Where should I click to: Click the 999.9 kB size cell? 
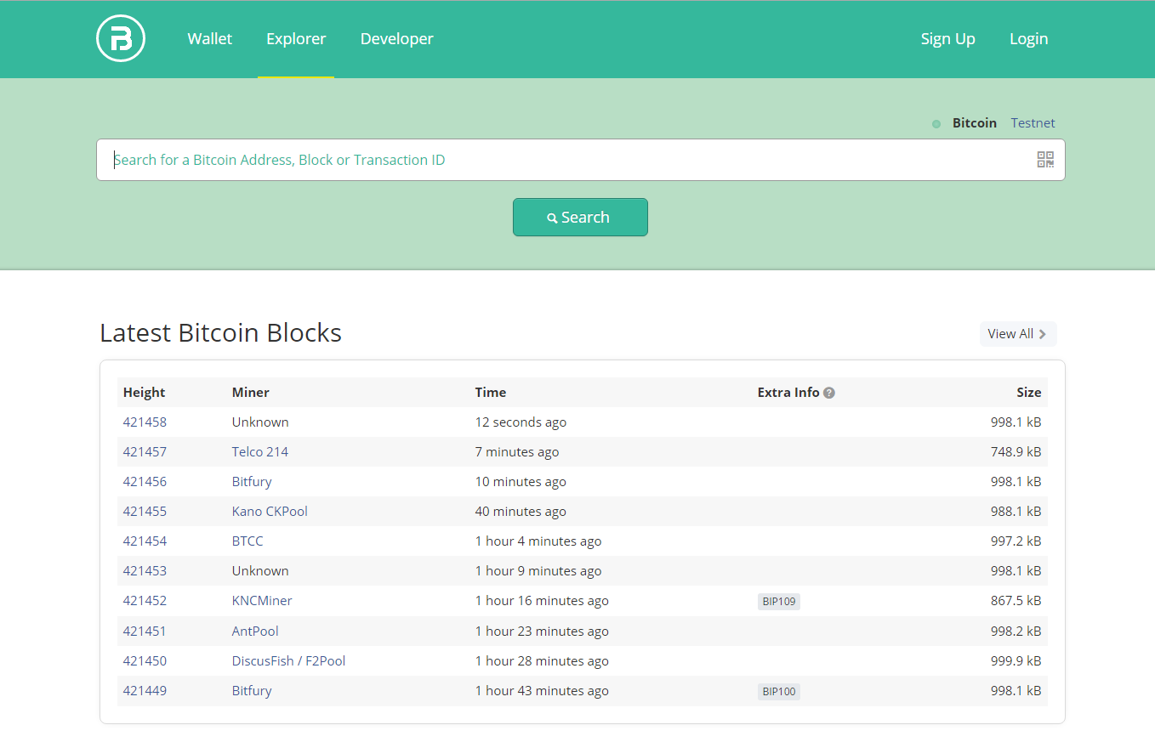point(1016,661)
